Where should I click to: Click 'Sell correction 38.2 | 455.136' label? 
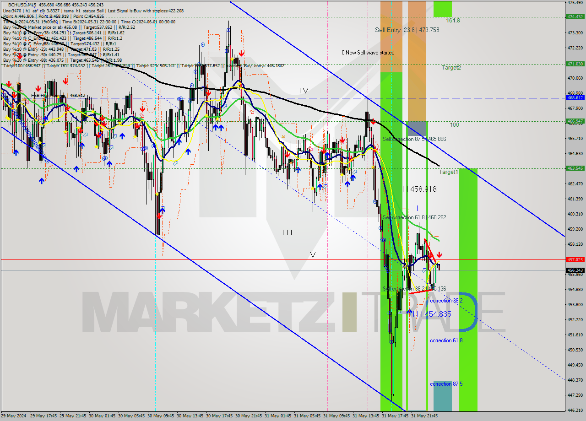point(414,289)
